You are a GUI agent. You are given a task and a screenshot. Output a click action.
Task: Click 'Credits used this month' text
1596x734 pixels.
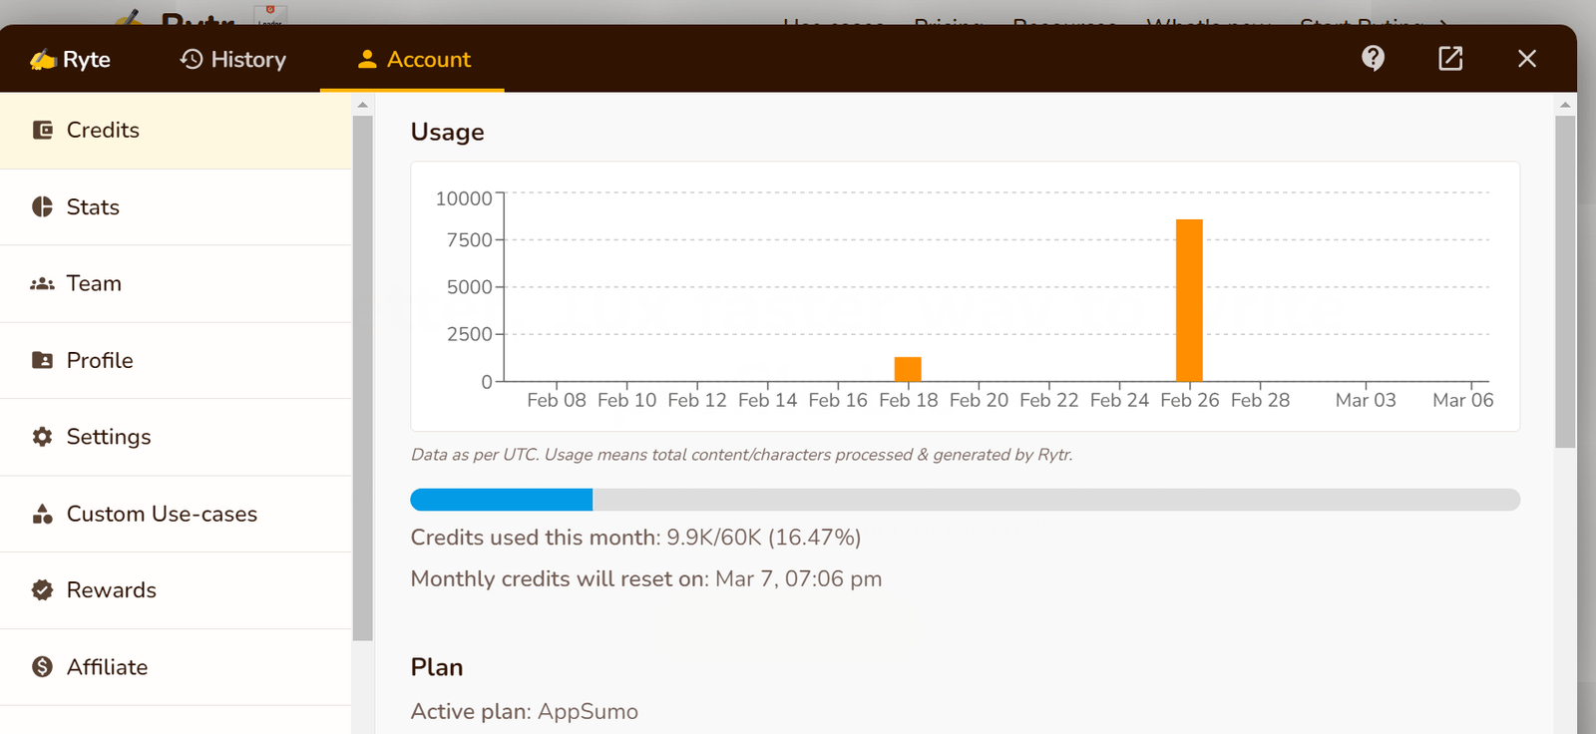point(536,538)
